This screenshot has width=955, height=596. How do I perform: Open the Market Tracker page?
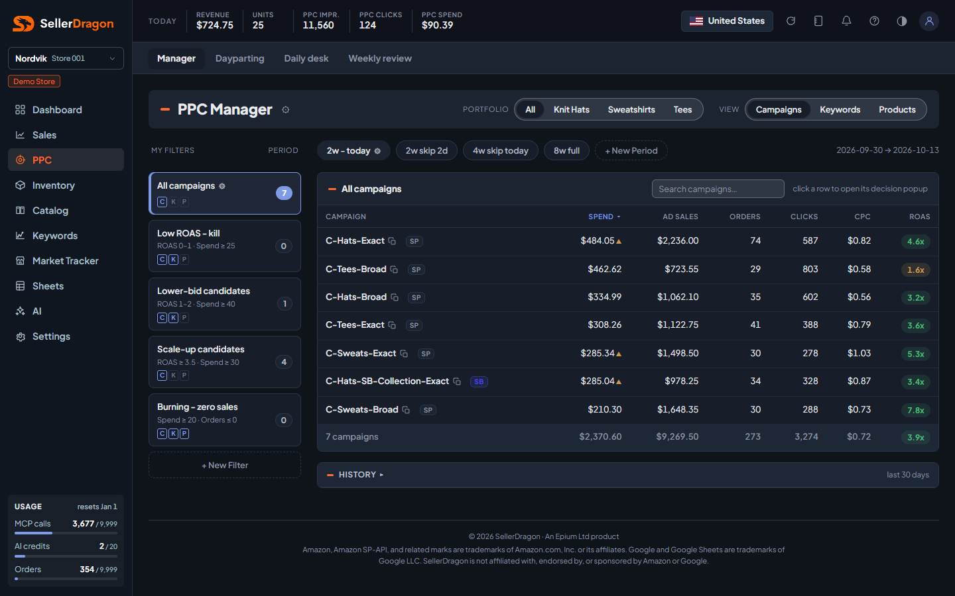click(x=66, y=261)
